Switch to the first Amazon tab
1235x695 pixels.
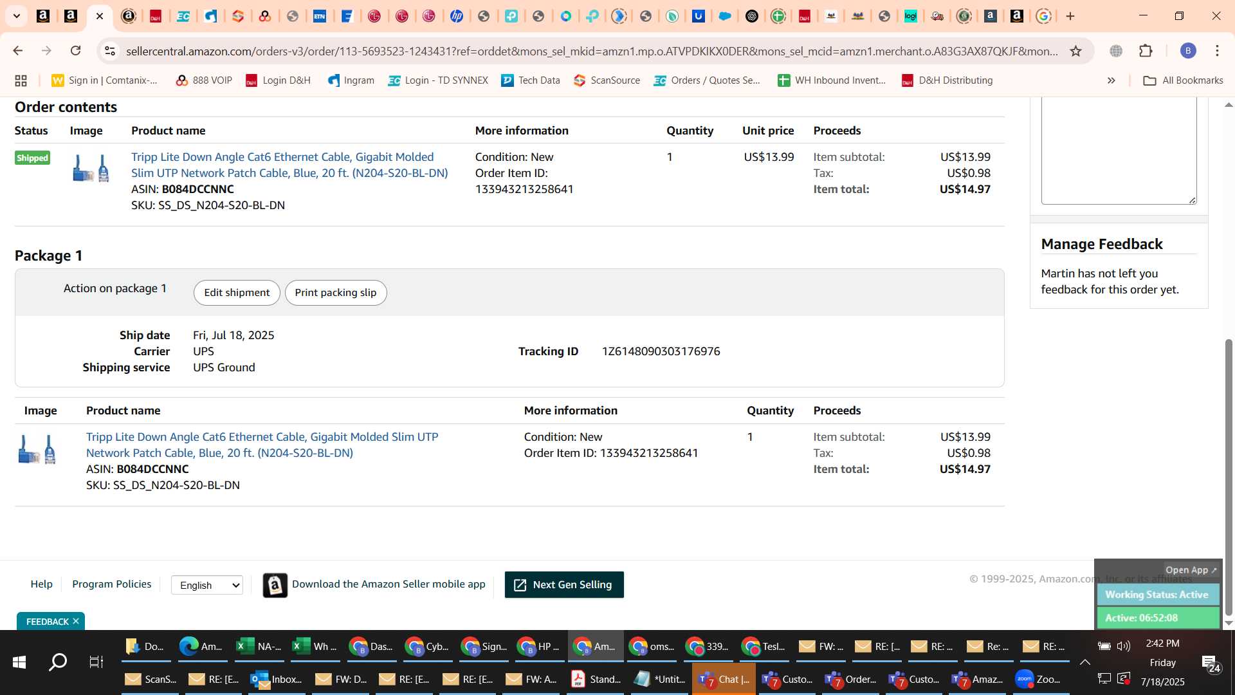click(x=43, y=16)
